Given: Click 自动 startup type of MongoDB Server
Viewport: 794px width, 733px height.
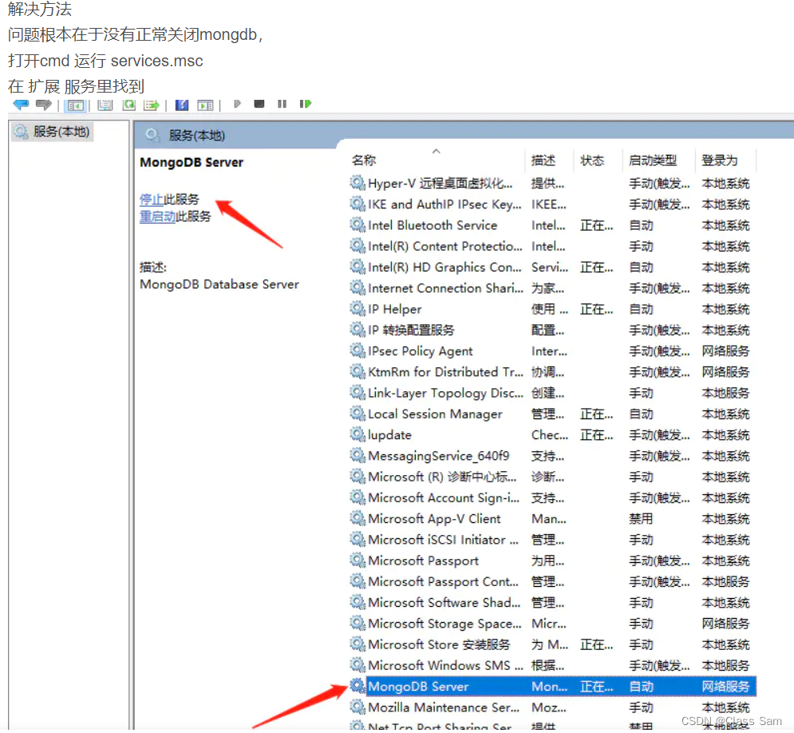Looking at the screenshot, I should coord(641,687).
